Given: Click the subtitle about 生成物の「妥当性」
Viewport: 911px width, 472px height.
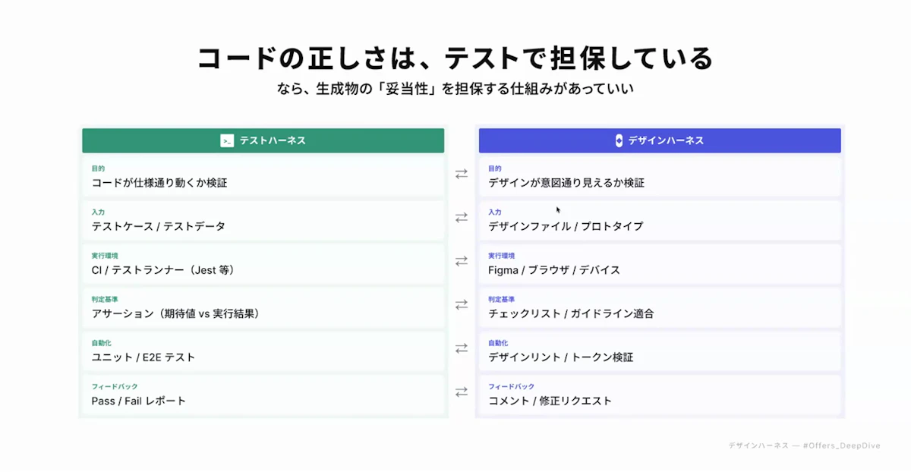Looking at the screenshot, I should pyautogui.click(x=455, y=89).
